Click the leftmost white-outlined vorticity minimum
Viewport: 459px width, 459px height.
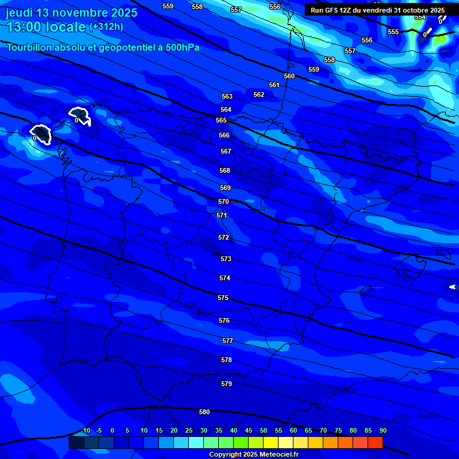click(41, 134)
